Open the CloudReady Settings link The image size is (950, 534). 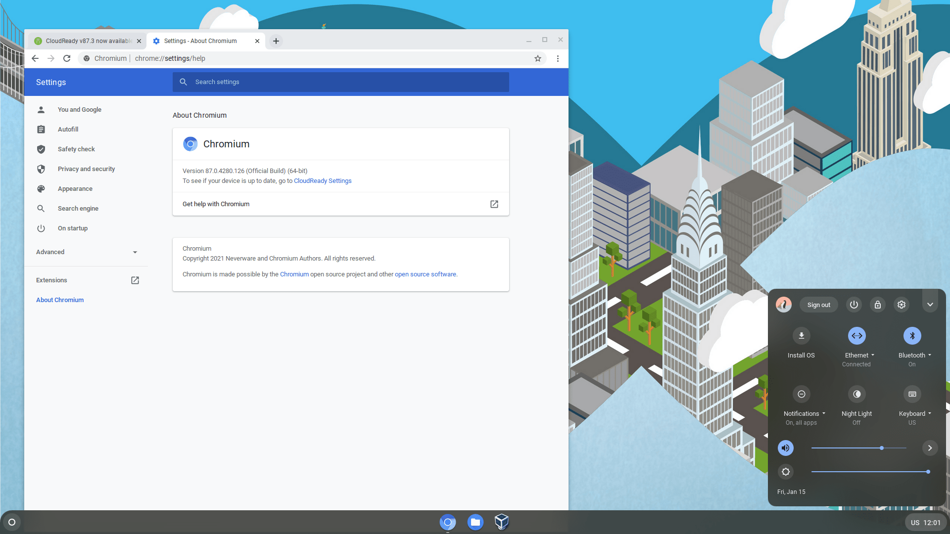point(323,181)
